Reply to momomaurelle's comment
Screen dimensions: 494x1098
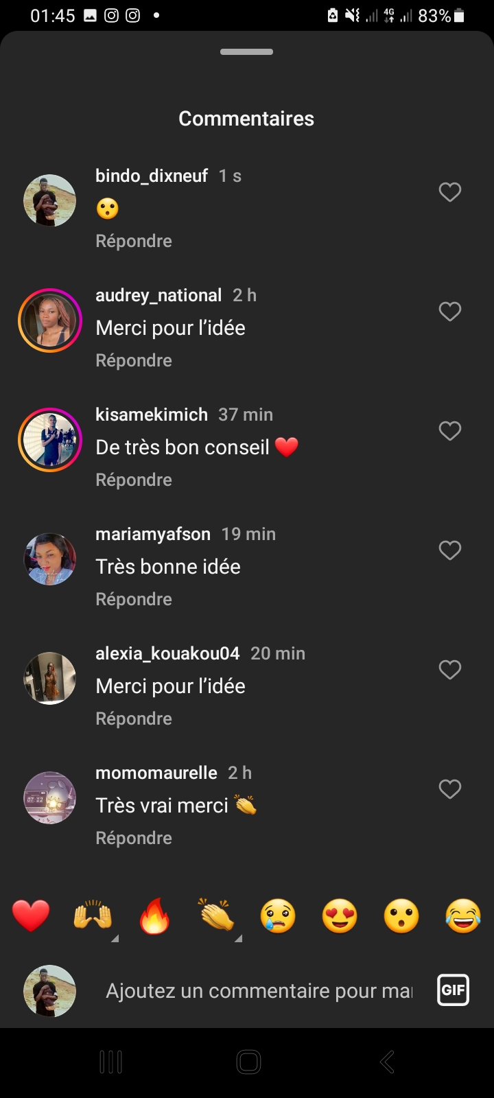click(x=134, y=838)
